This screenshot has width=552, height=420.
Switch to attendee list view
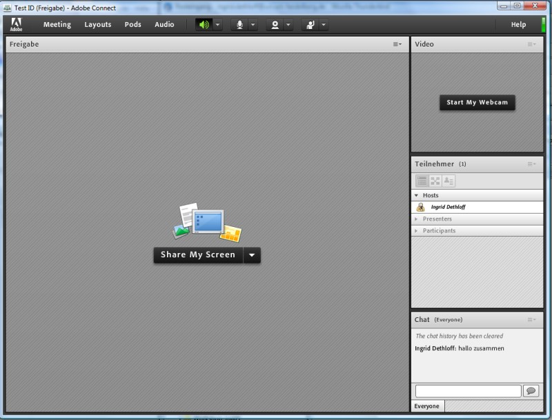coord(422,181)
